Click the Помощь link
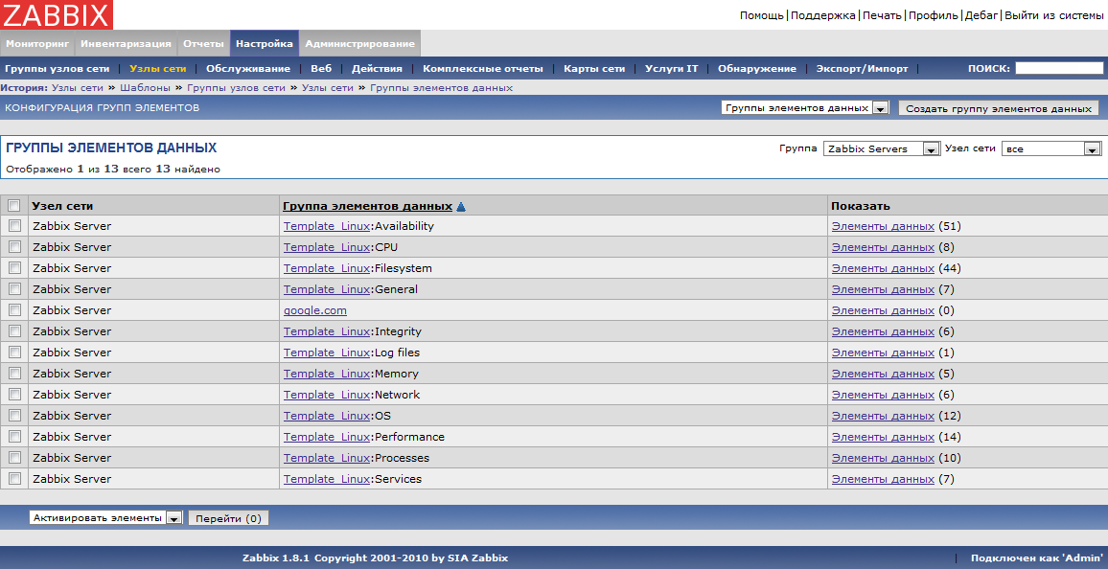The image size is (1108, 569). pos(762,14)
